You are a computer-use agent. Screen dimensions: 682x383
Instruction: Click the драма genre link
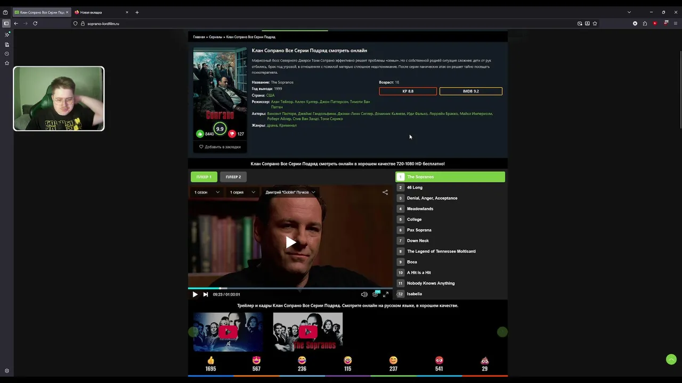point(272,125)
